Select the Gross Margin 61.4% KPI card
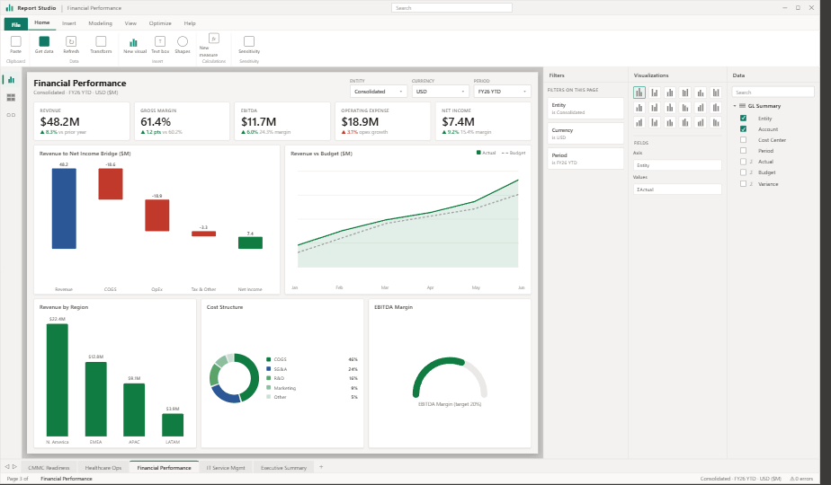 click(182, 121)
